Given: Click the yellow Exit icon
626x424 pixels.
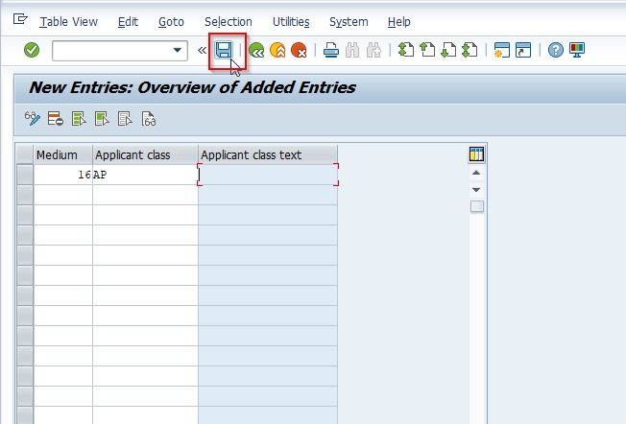Looking at the screenshot, I should tap(277, 50).
